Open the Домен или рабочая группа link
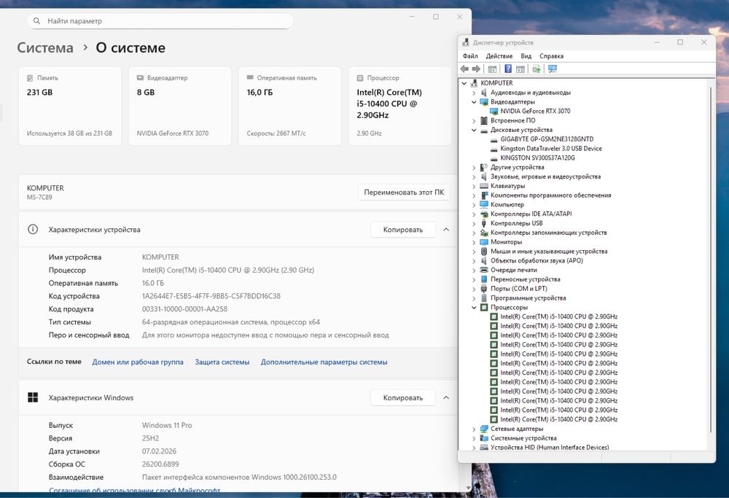Screen dimensions: 729x498 138,362
